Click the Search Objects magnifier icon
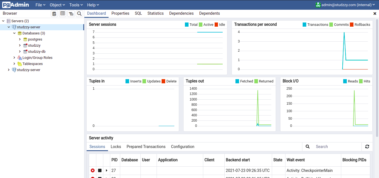The image size is (379, 178). [79, 14]
